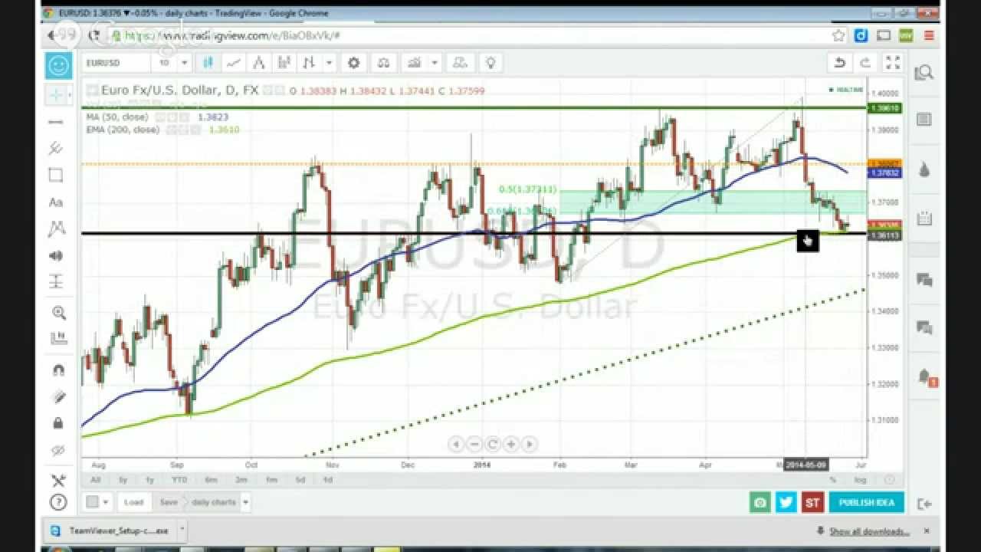
Task: Open TeamViewer download item menu arrow
Action: (x=182, y=530)
